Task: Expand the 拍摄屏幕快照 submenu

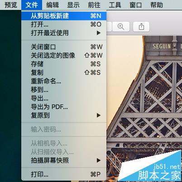Action: [64, 160]
